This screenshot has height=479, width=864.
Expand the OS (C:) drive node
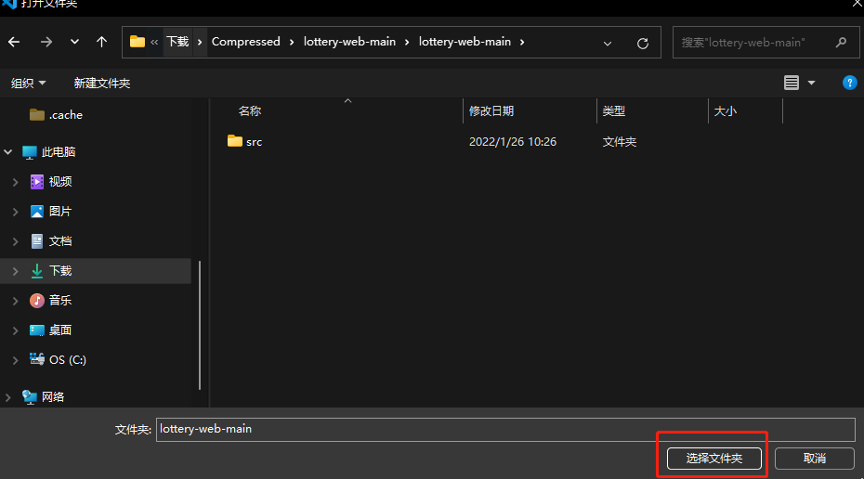(x=16, y=360)
